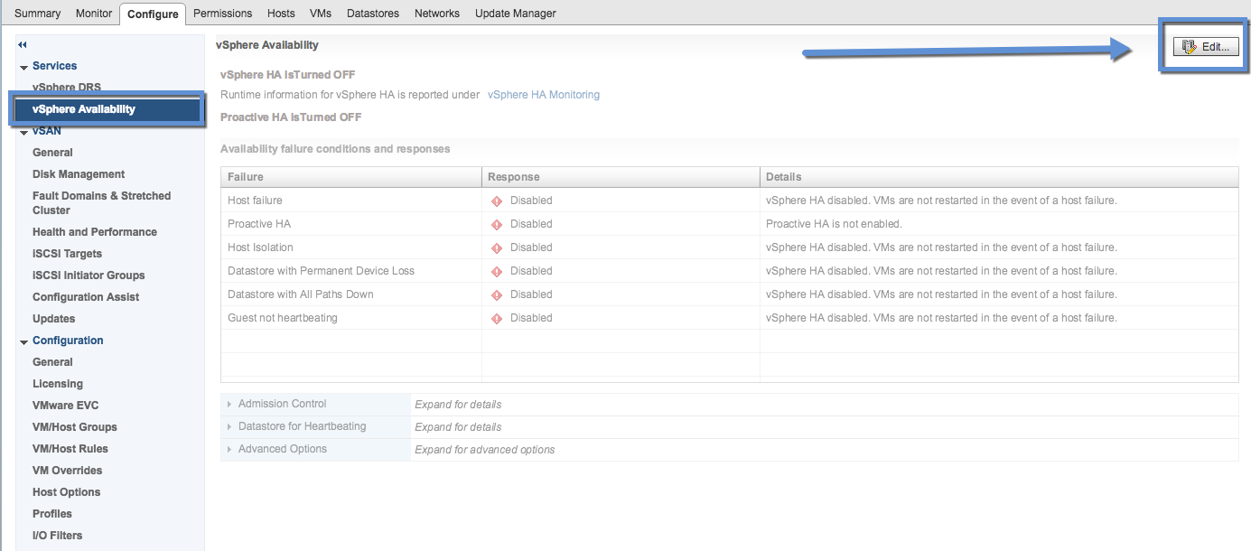Select the Proactive HA row text
Viewport: 1251px width, 551px height.
click(259, 224)
